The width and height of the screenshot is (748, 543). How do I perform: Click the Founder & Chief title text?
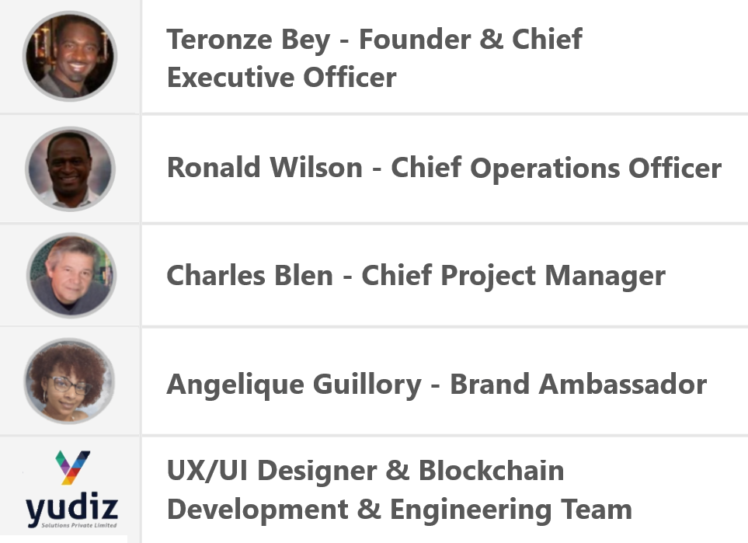(x=470, y=40)
